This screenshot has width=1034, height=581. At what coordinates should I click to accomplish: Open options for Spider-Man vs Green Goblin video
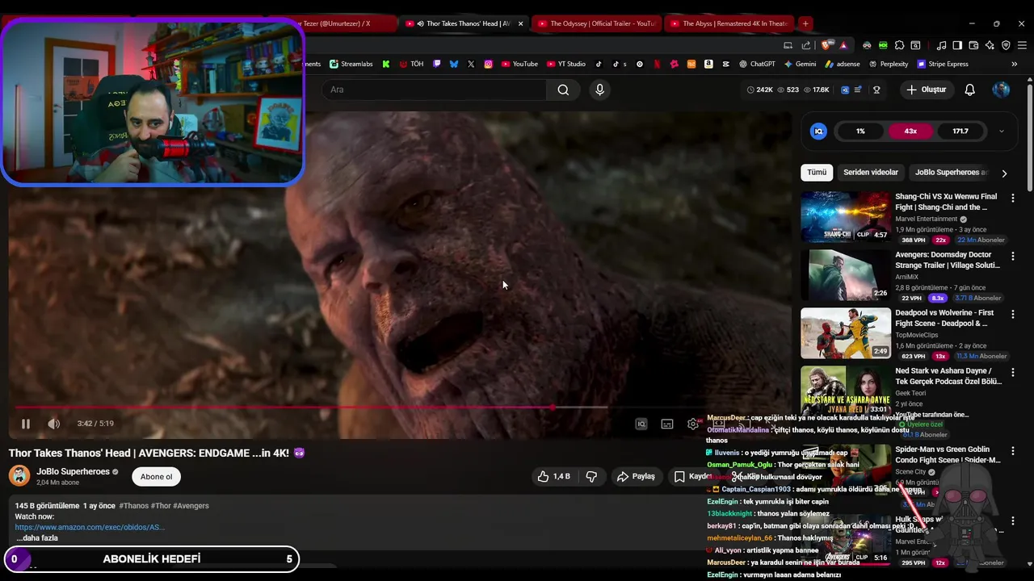coord(1012,451)
